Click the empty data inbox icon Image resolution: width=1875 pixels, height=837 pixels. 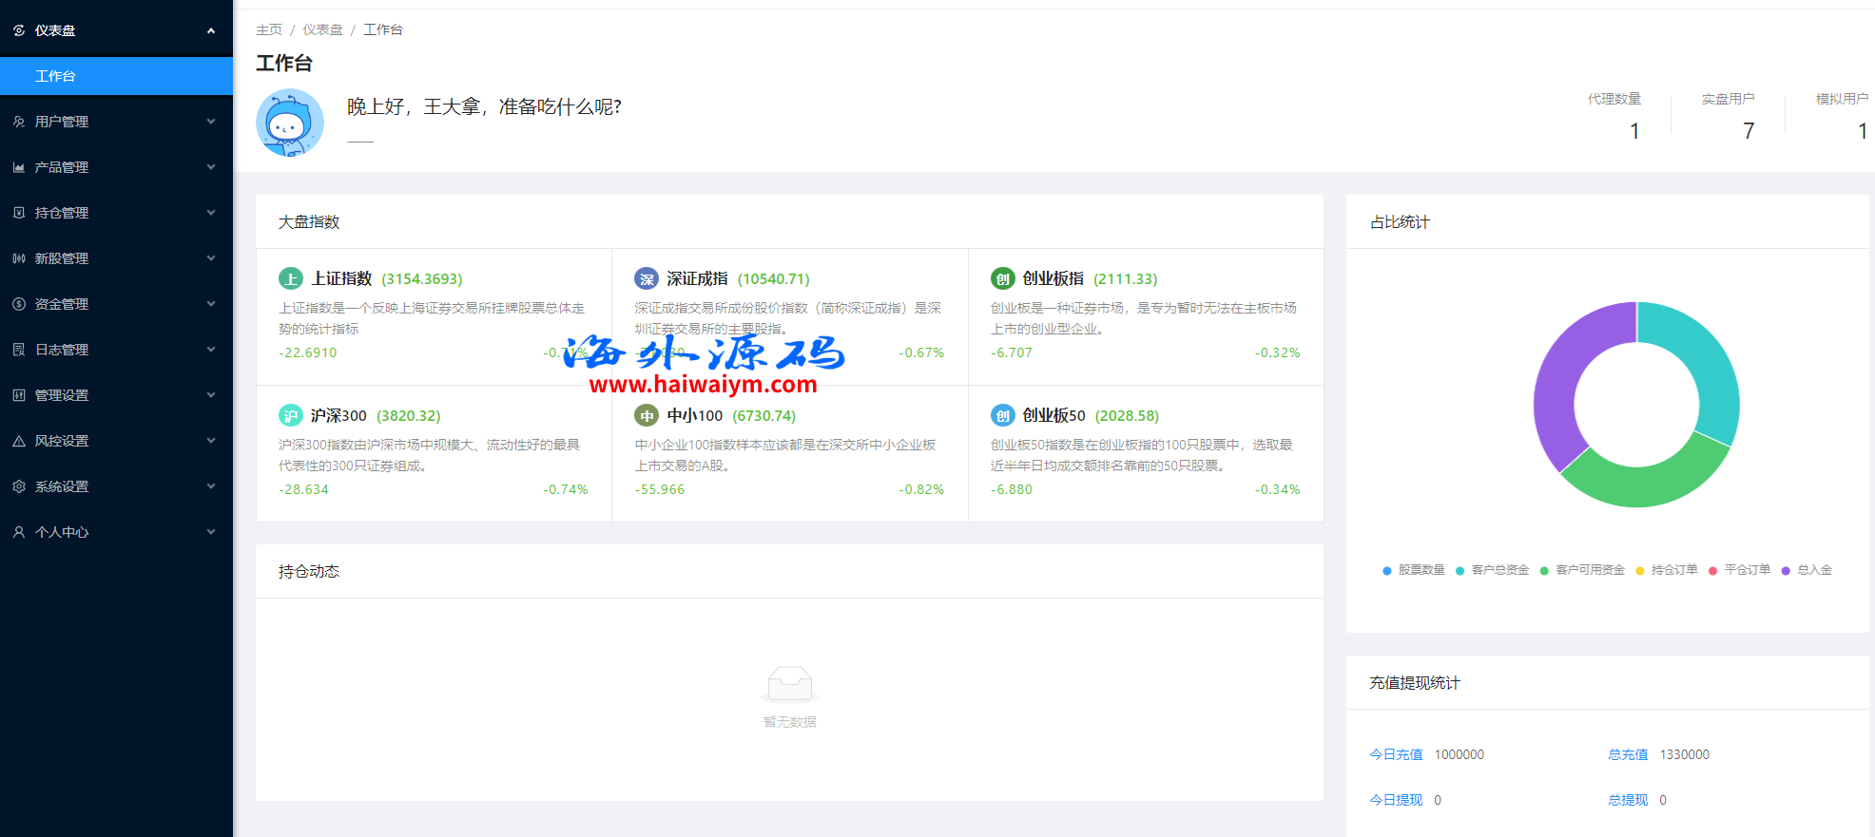[789, 683]
